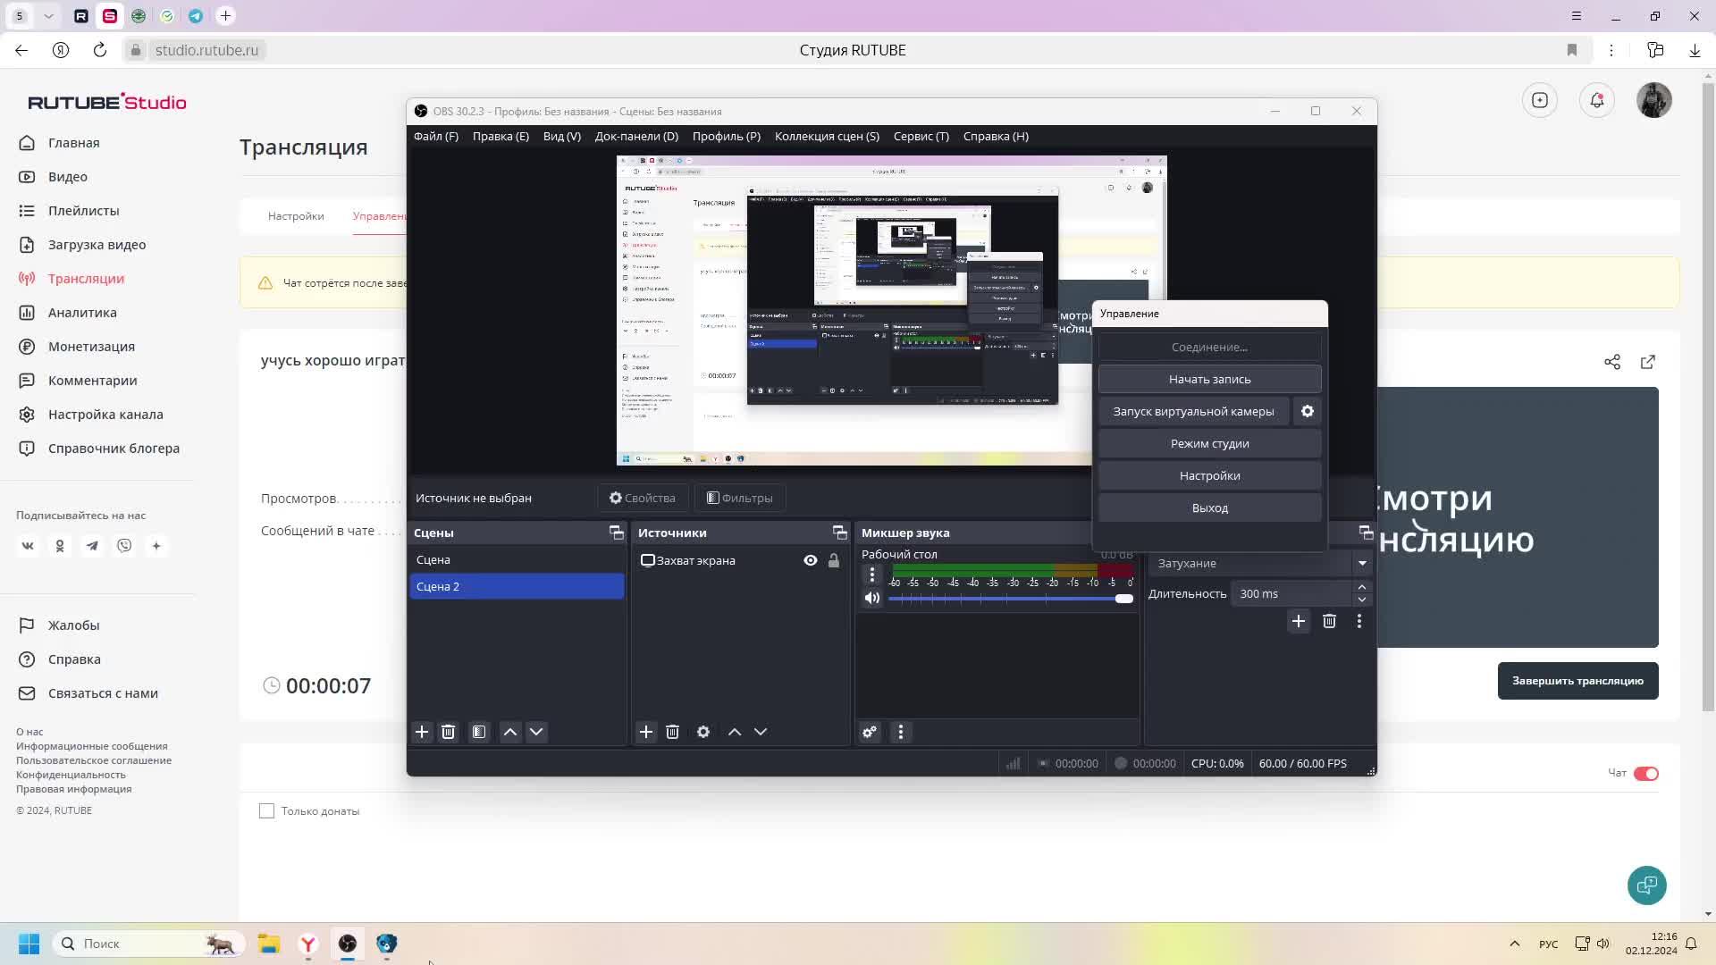
Task: Open transition properties three-dot icon
Action: (1359, 621)
